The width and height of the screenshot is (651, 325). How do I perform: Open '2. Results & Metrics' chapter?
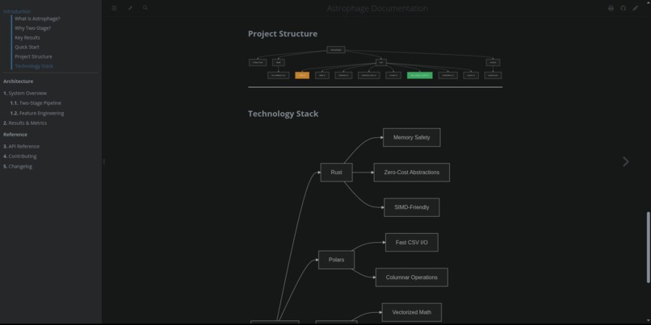pyautogui.click(x=25, y=123)
